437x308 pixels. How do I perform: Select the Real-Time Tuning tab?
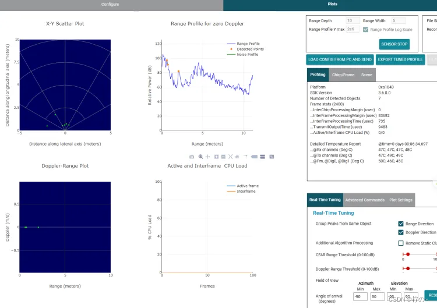325,200
